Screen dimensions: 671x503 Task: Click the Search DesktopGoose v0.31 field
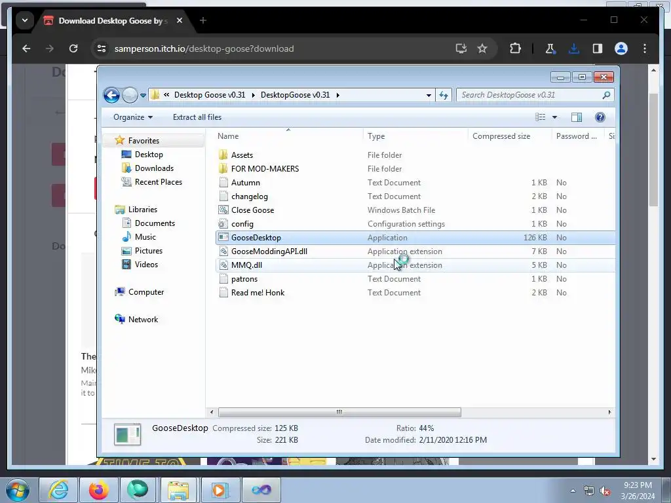click(x=535, y=95)
